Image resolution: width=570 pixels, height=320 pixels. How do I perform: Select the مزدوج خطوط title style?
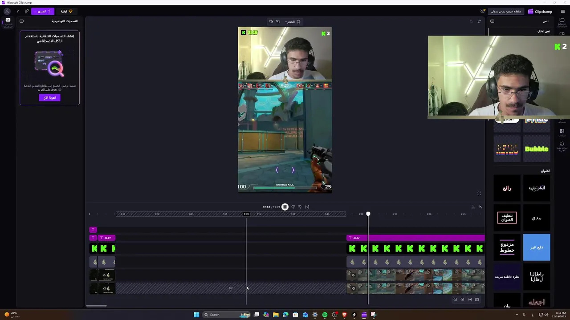pos(507,247)
